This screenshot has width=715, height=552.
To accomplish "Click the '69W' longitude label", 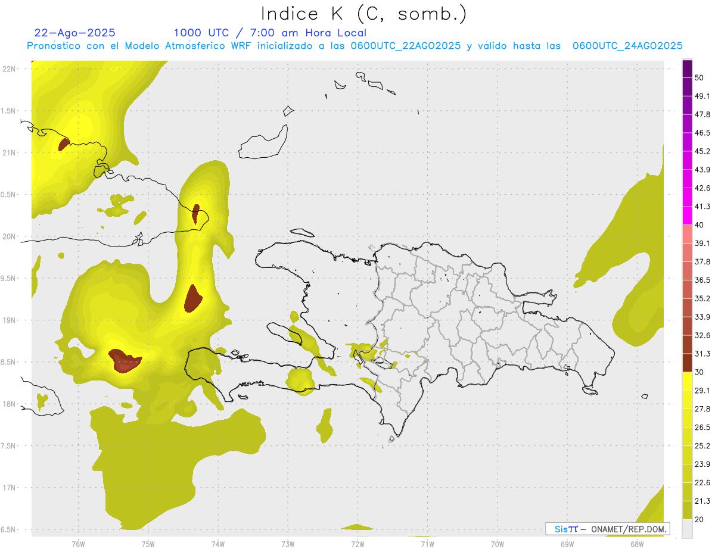I will [x=567, y=544].
